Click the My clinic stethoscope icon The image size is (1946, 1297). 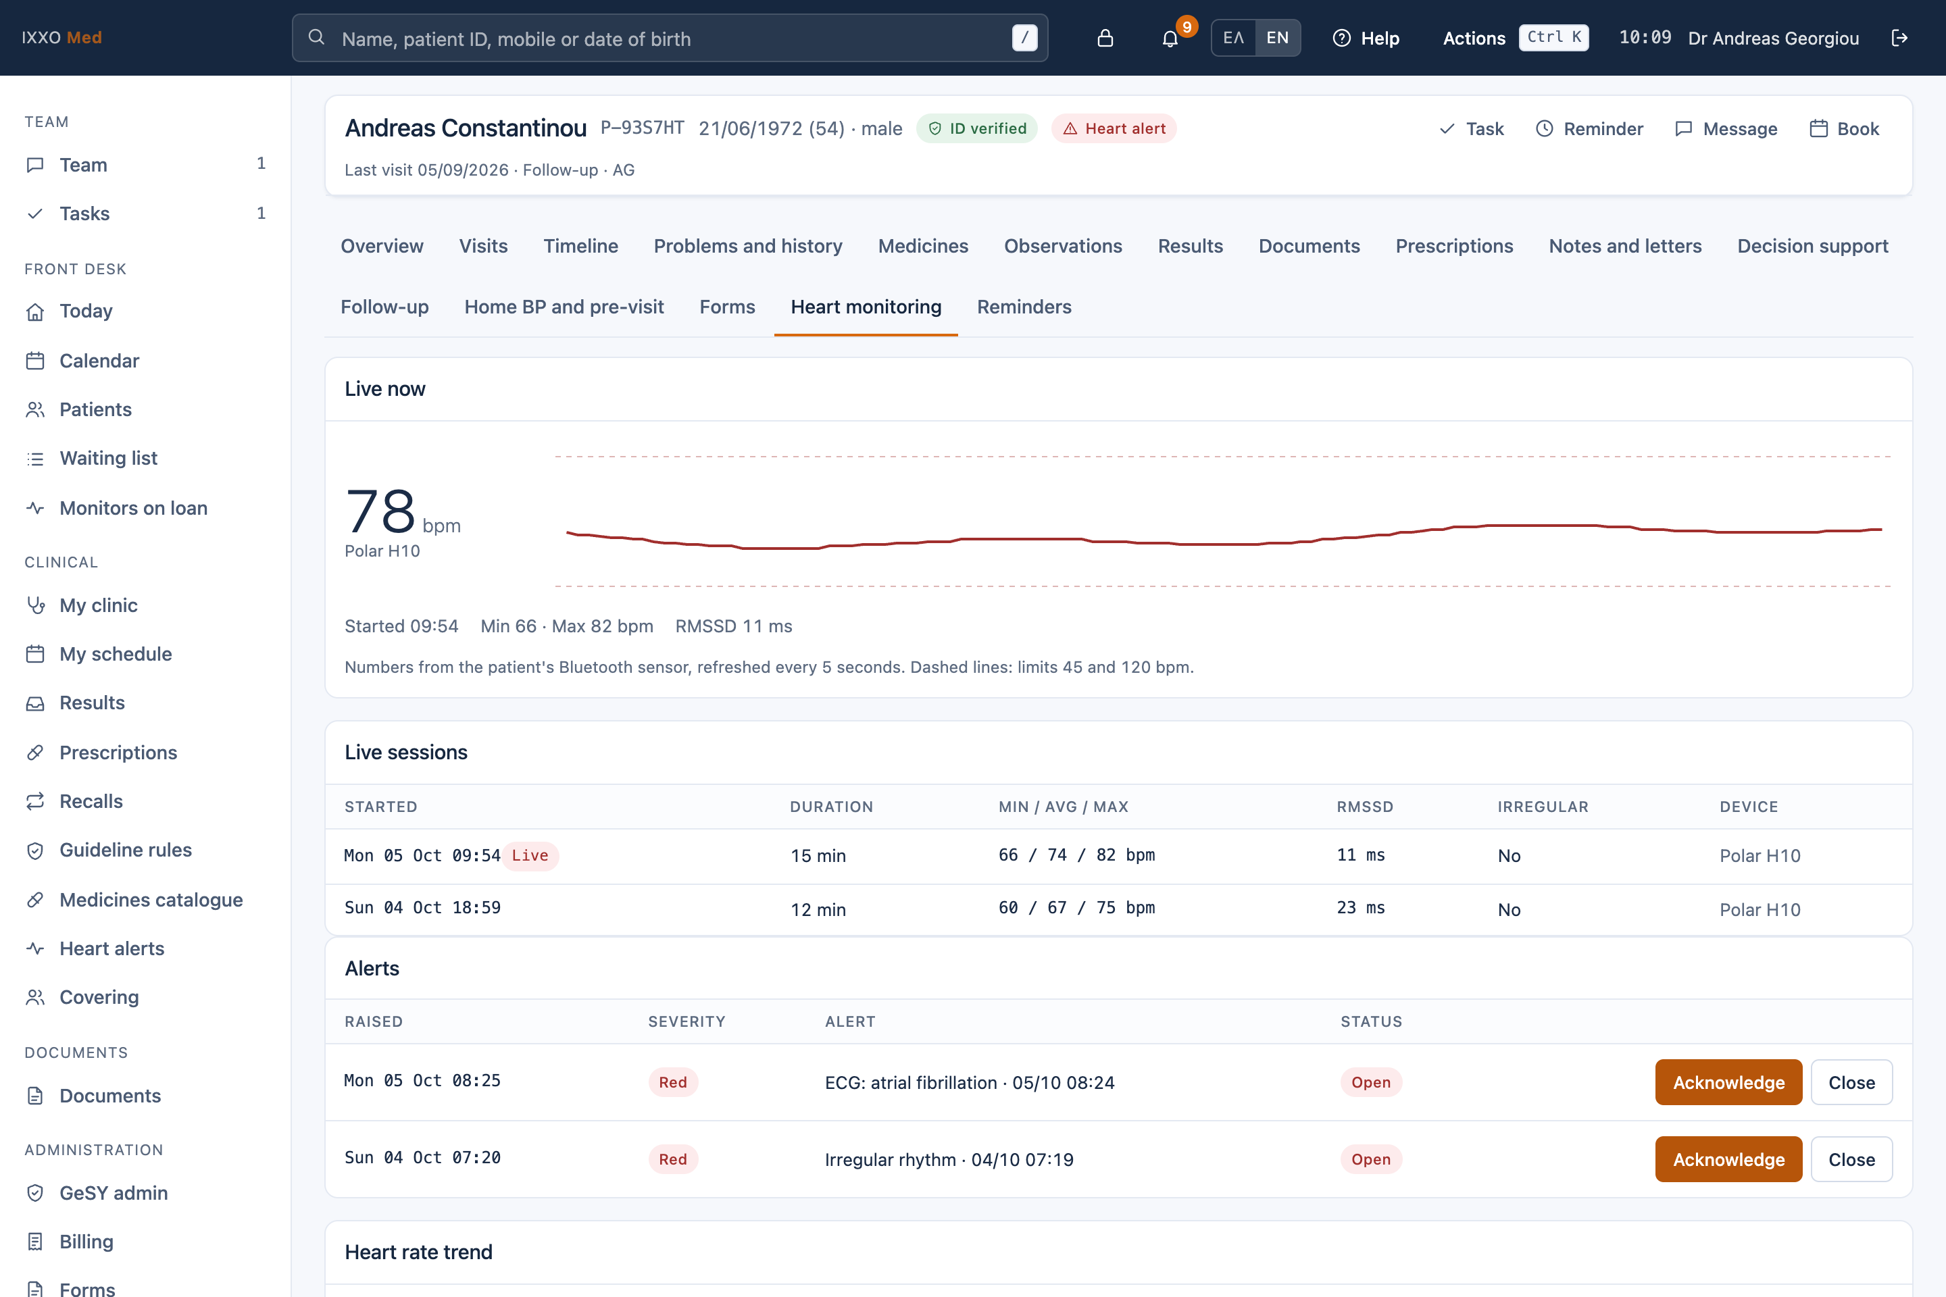(34, 605)
